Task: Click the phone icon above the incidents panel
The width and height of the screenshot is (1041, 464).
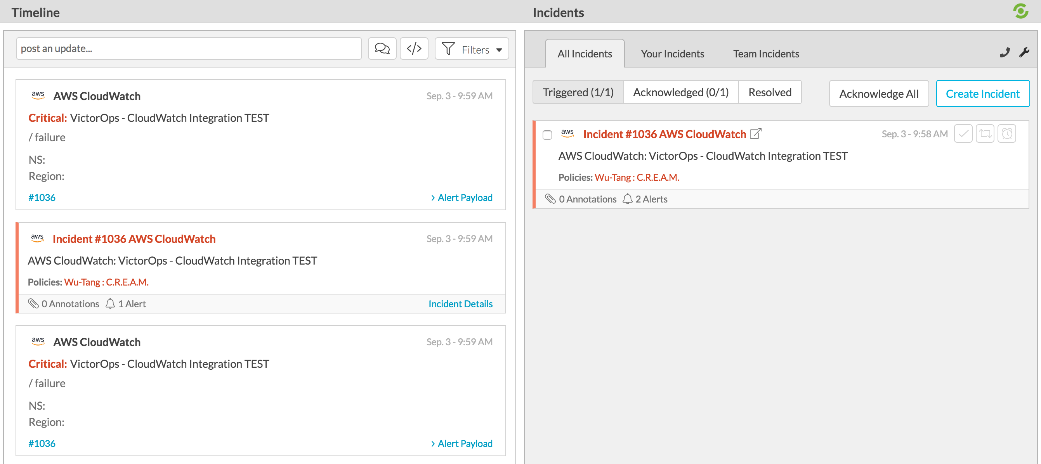Action: [x=1005, y=53]
